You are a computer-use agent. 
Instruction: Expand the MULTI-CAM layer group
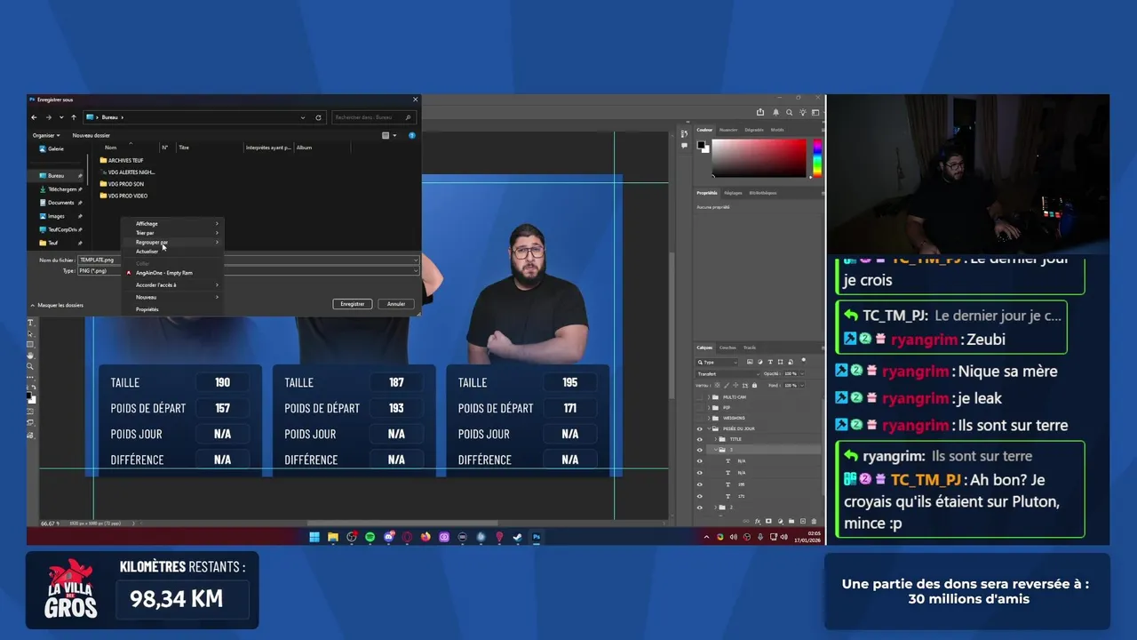[709, 397]
